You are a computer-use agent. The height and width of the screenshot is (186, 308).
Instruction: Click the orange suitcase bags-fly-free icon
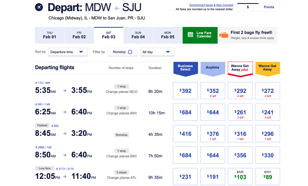[224, 35]
